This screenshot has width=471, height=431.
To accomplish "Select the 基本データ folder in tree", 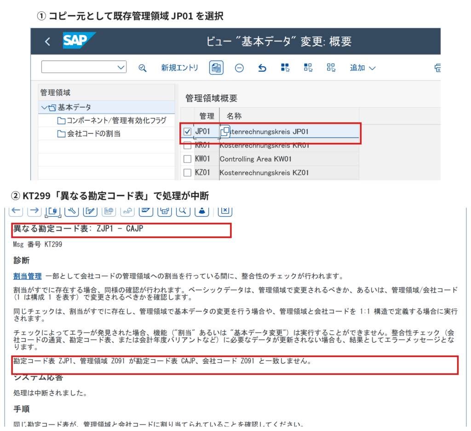I will (74, 107).
